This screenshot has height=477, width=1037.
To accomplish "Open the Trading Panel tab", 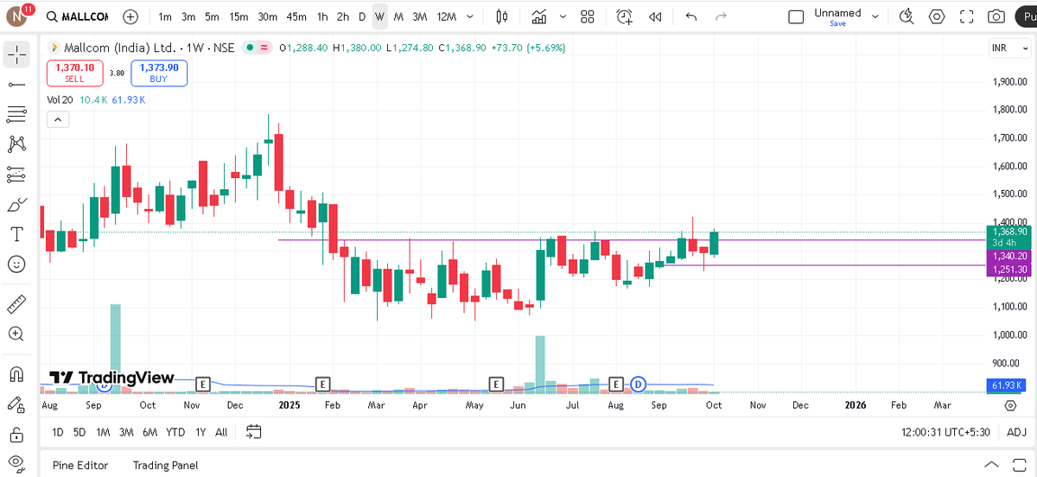I will [165, 465].
